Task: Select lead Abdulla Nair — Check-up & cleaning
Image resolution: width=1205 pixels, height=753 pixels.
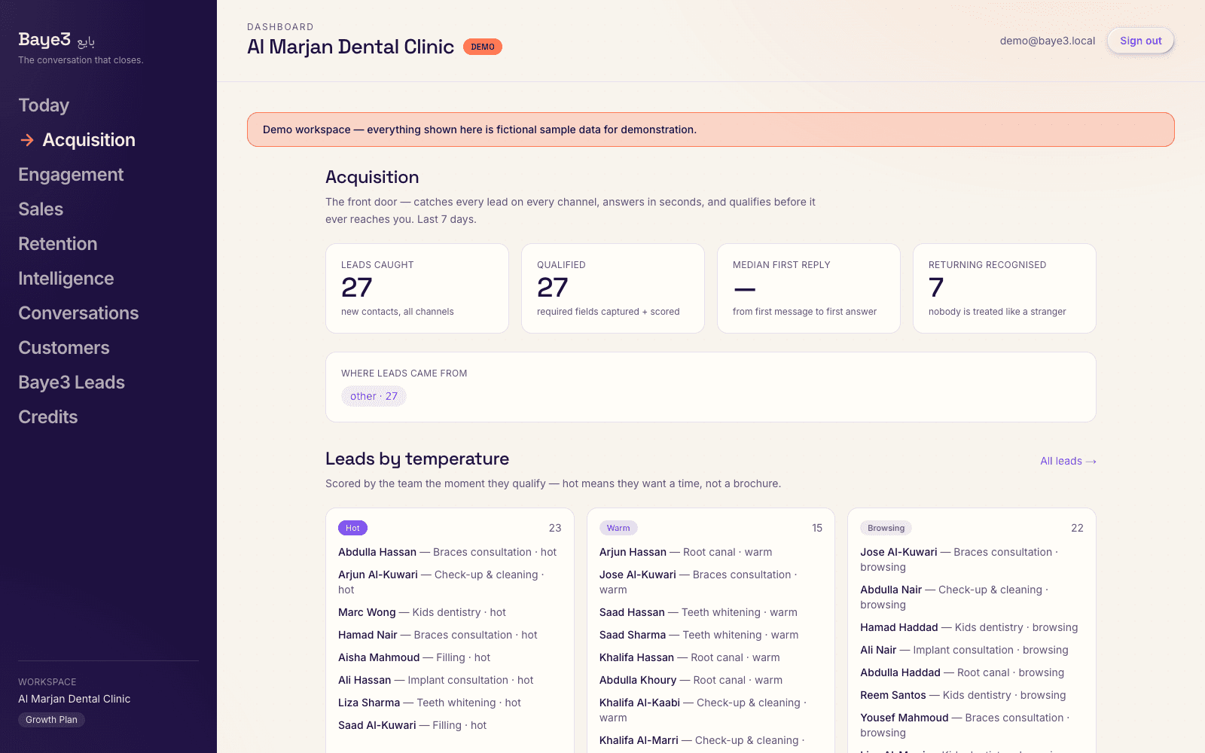Action: coord(954,597)
